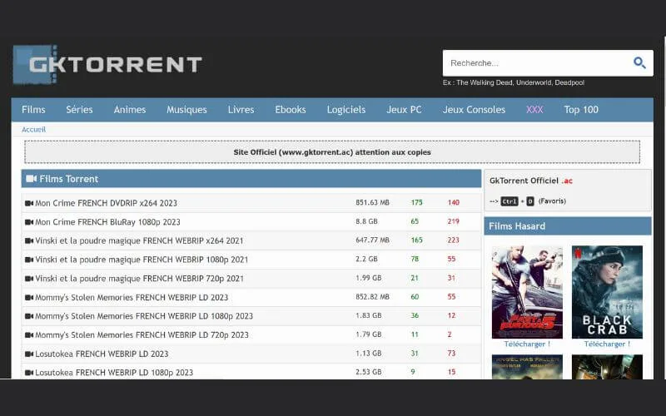Click the 647.77 MB size value

click(x=372, y=240)
